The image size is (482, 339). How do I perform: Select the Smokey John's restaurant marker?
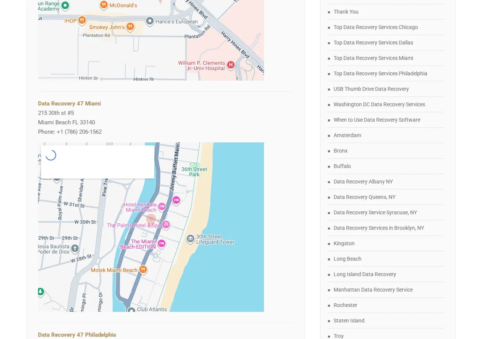pos(130,26)
